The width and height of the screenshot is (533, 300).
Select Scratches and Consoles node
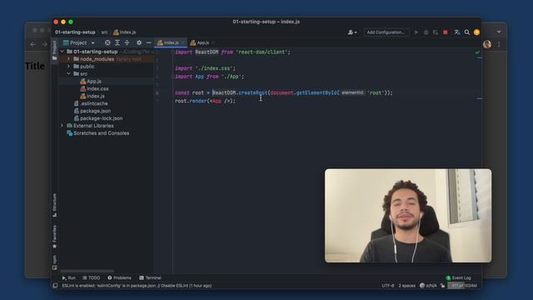pos(102,133)
